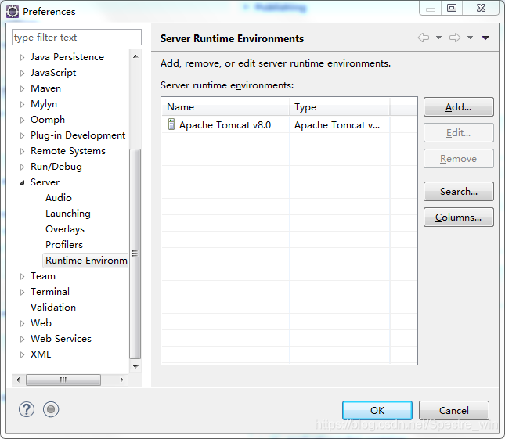The height and width of the screenshot is (439, 505).
Task: Expand the Maven tree node
Action: [22, 89]
